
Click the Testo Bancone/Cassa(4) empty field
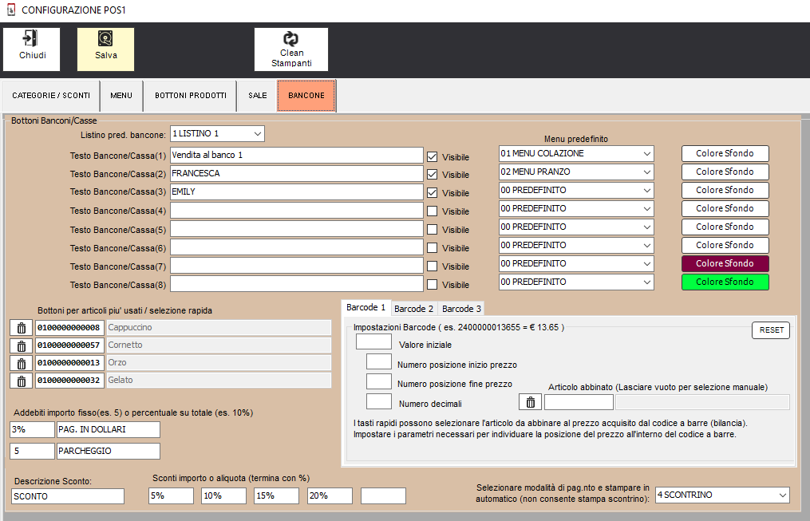click(x=297, y=210)
